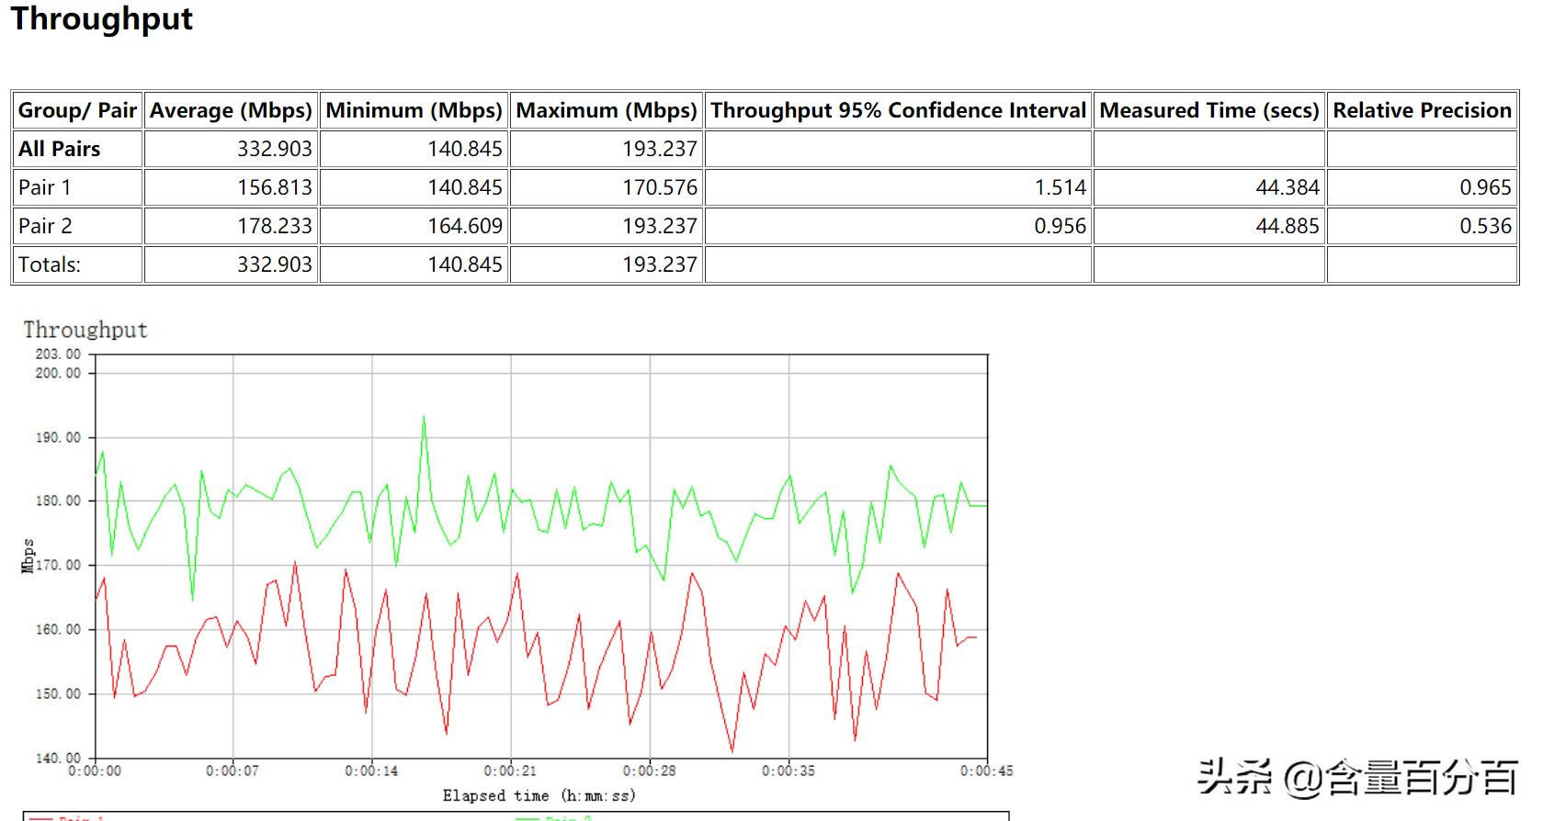Click the 0:00:21 time axis label
The height and width of the screenshot is (821, 1543).
(x=510, y=770)
